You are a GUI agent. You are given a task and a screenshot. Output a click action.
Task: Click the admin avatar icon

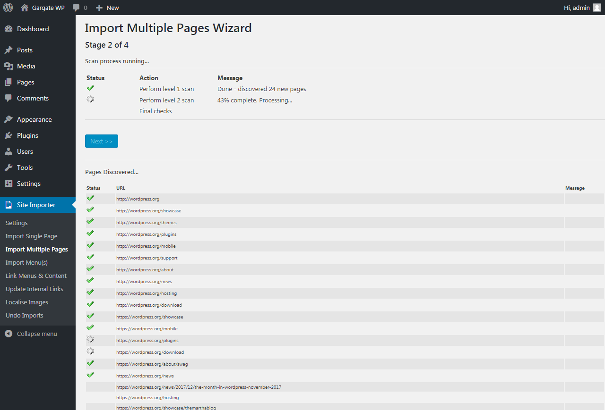pos(597,8)
